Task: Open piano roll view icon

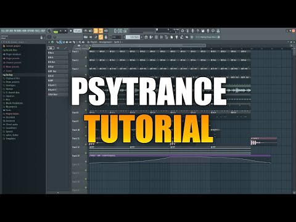Action: pos(151,37)
